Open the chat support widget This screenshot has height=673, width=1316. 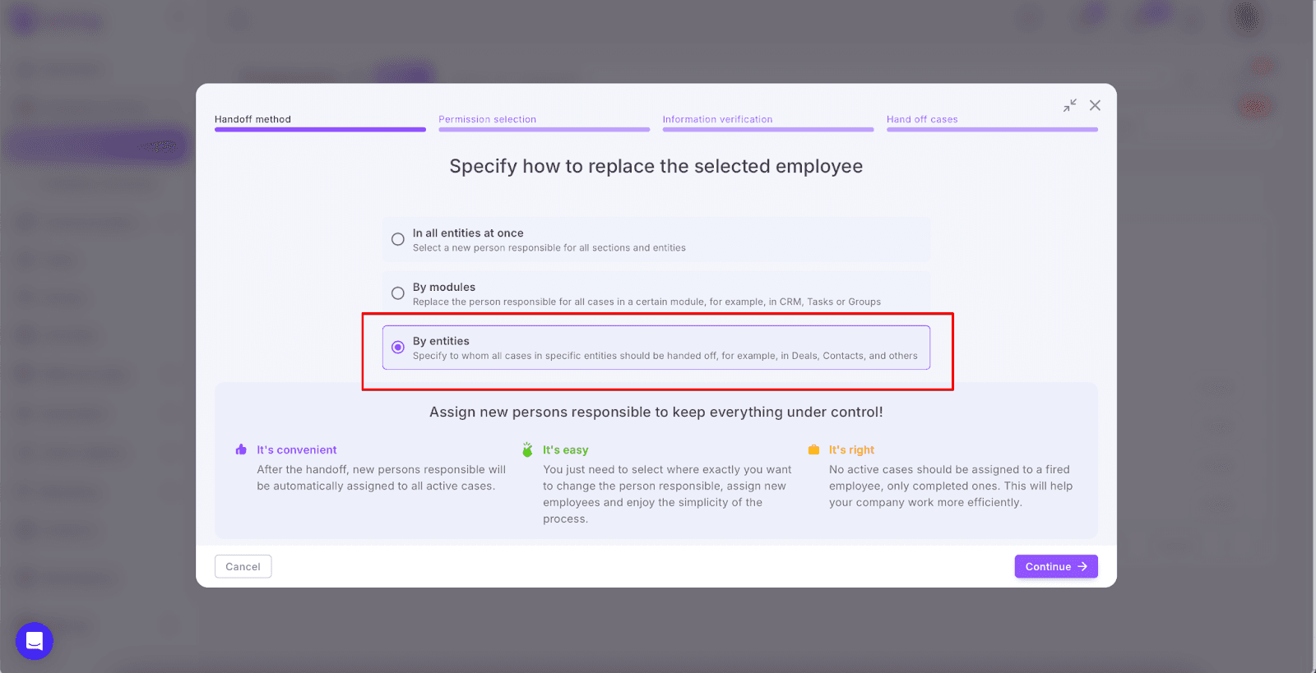35,641
